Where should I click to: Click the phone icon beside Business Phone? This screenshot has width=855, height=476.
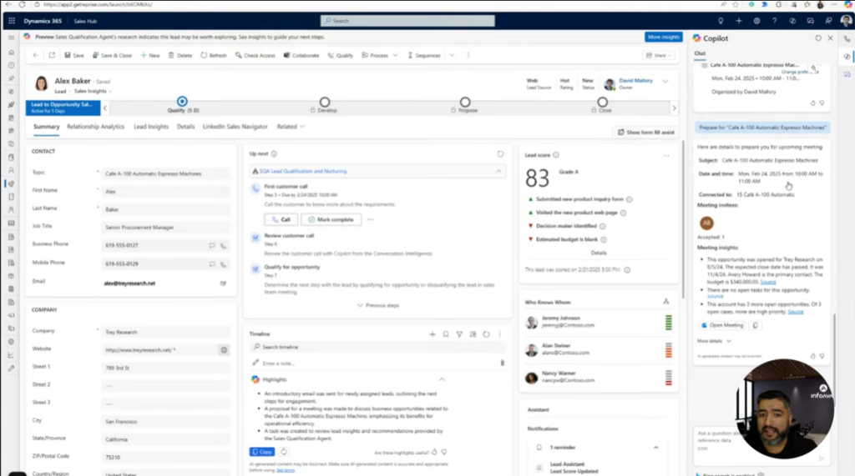pos(223,245)
